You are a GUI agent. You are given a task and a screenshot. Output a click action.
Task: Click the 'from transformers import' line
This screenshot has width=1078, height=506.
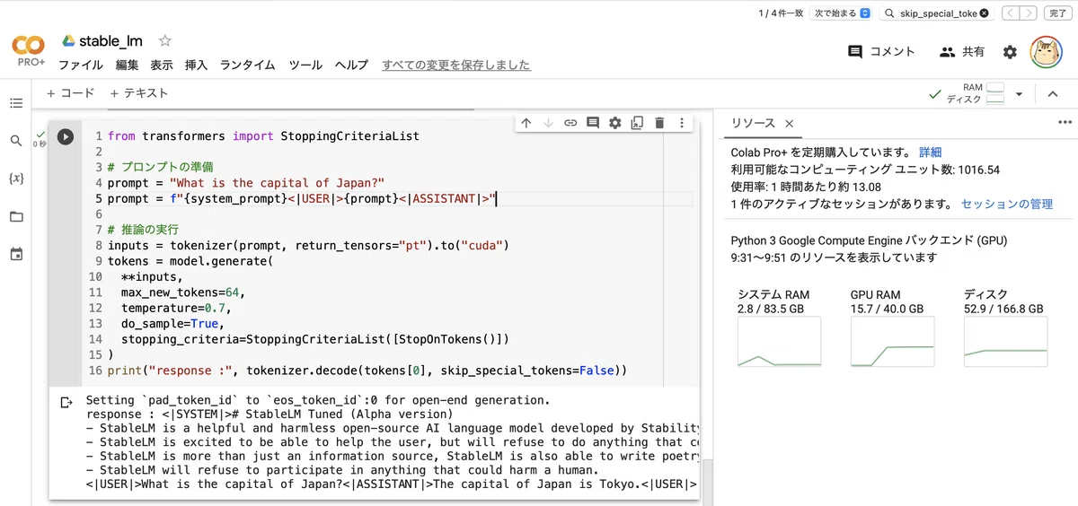coord(263,136)
